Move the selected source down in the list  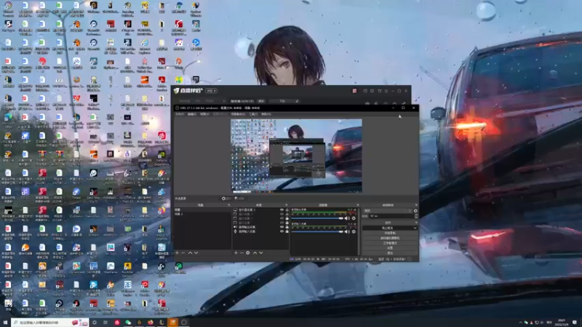[x=261, y=253]
